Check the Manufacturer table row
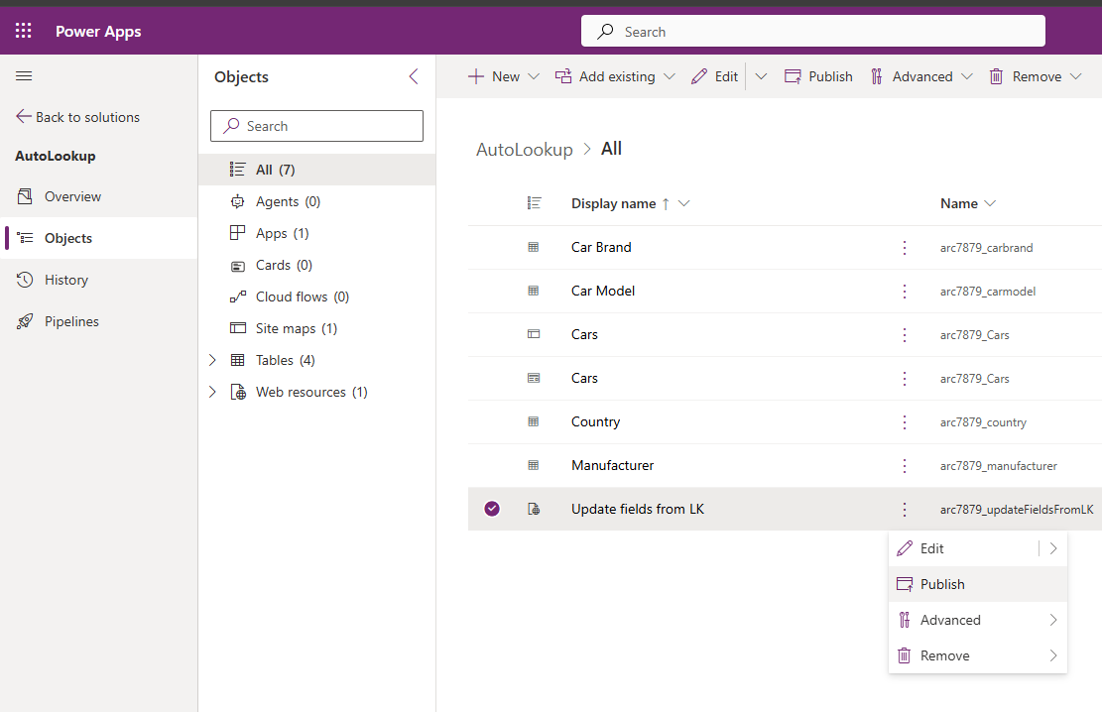The image size is (1102, 712). click(492, 465)
